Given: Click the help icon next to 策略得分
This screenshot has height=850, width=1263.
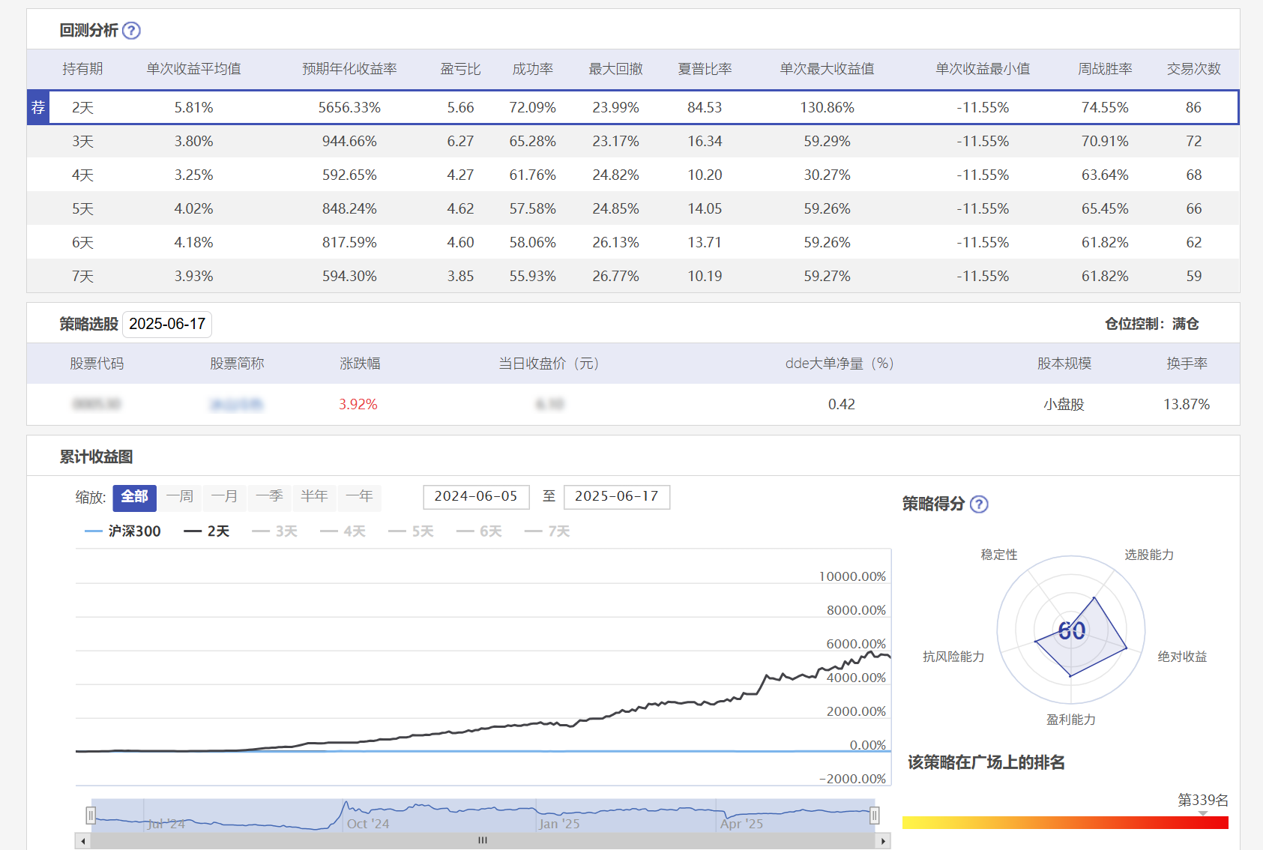Looking at the screenshot, I should [979, 504].
